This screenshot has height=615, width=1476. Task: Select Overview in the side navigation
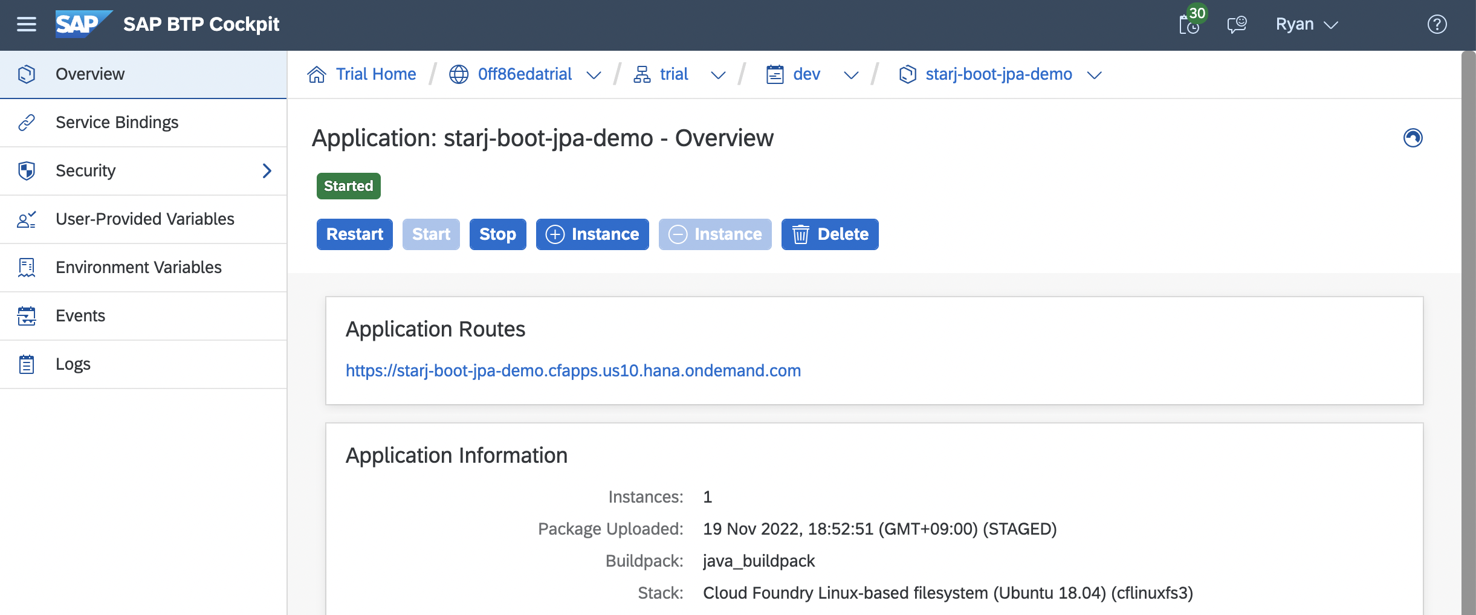coord(143,74)
